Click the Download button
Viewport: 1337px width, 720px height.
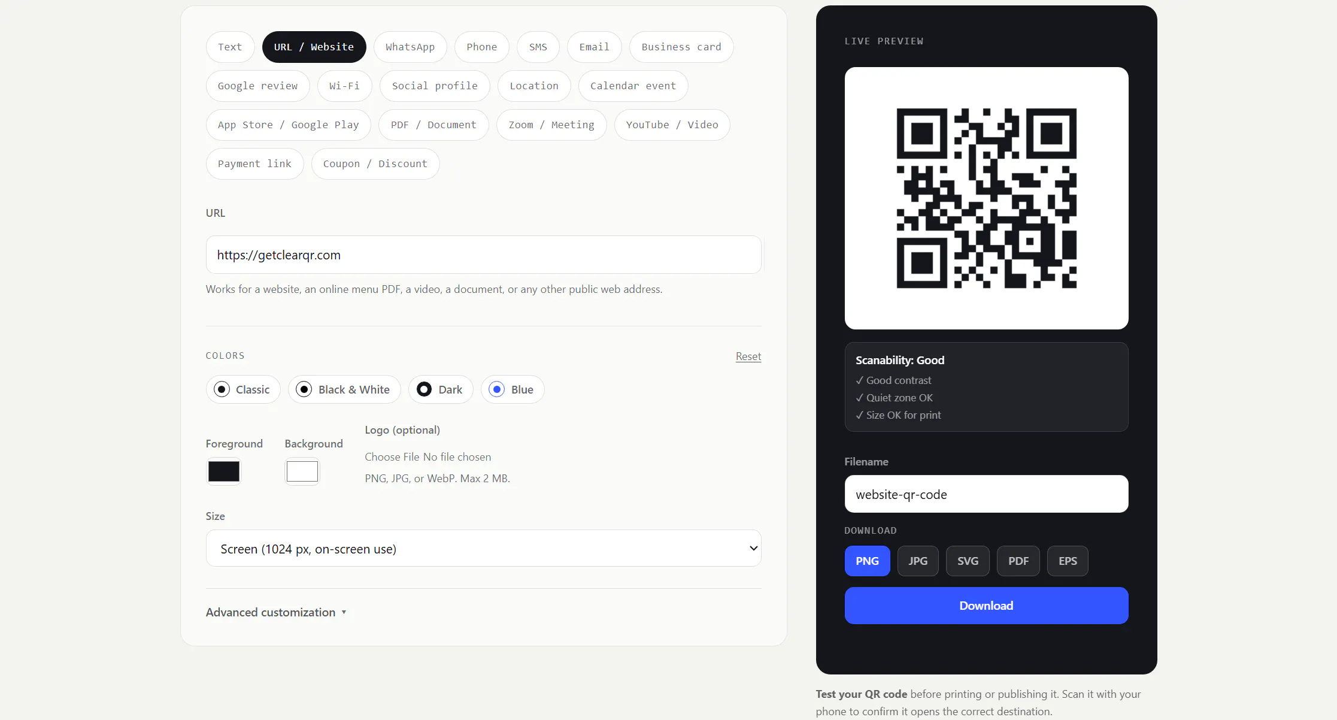986,606
